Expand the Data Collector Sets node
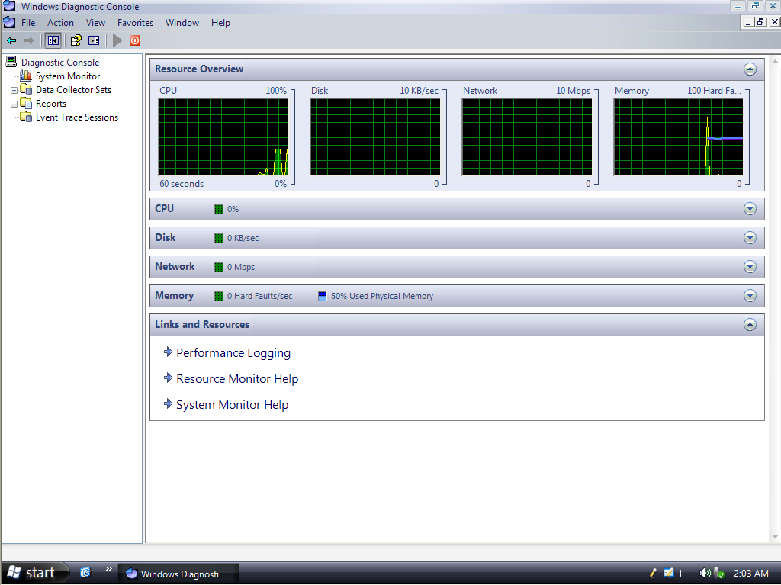Viewport: 781px width, 585px height. pos(14,90)
